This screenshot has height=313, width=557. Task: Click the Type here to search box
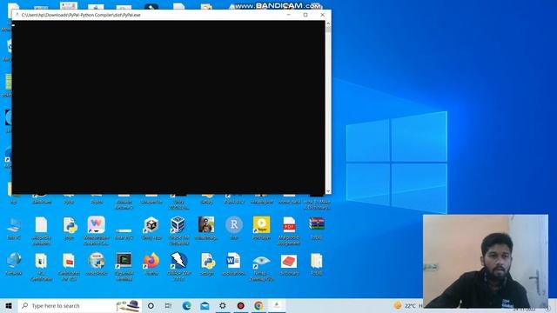(x=79, y=305)
